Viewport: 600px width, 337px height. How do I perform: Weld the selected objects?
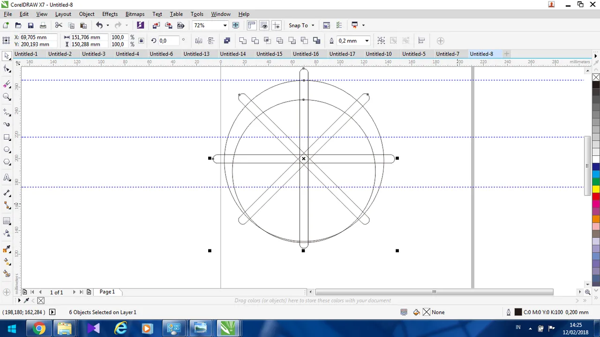point(243,41)
